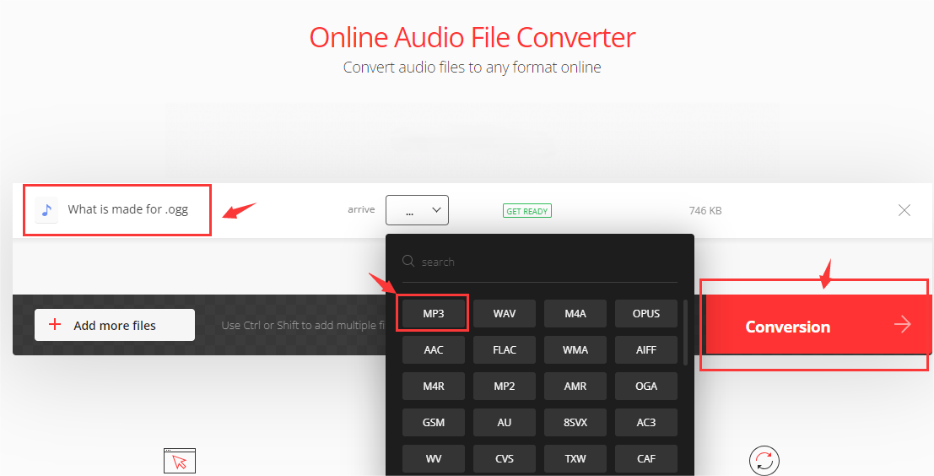
Task: Select AAC format in the grid
Action: pos(434,349)
